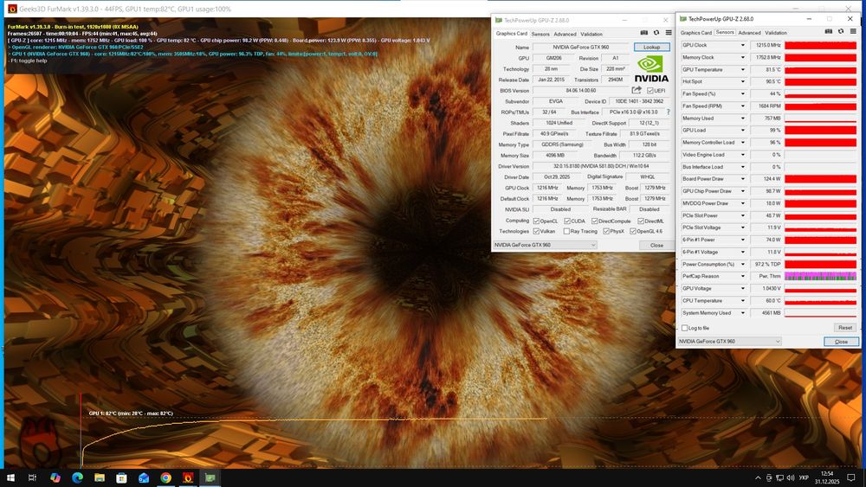Open Outlook from the taskbar

[144, 477]
